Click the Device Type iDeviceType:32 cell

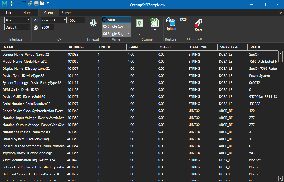(x=23, y=76)
